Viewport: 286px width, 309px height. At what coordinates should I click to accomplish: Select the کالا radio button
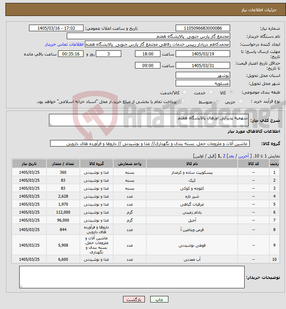[x=231, y=92]
